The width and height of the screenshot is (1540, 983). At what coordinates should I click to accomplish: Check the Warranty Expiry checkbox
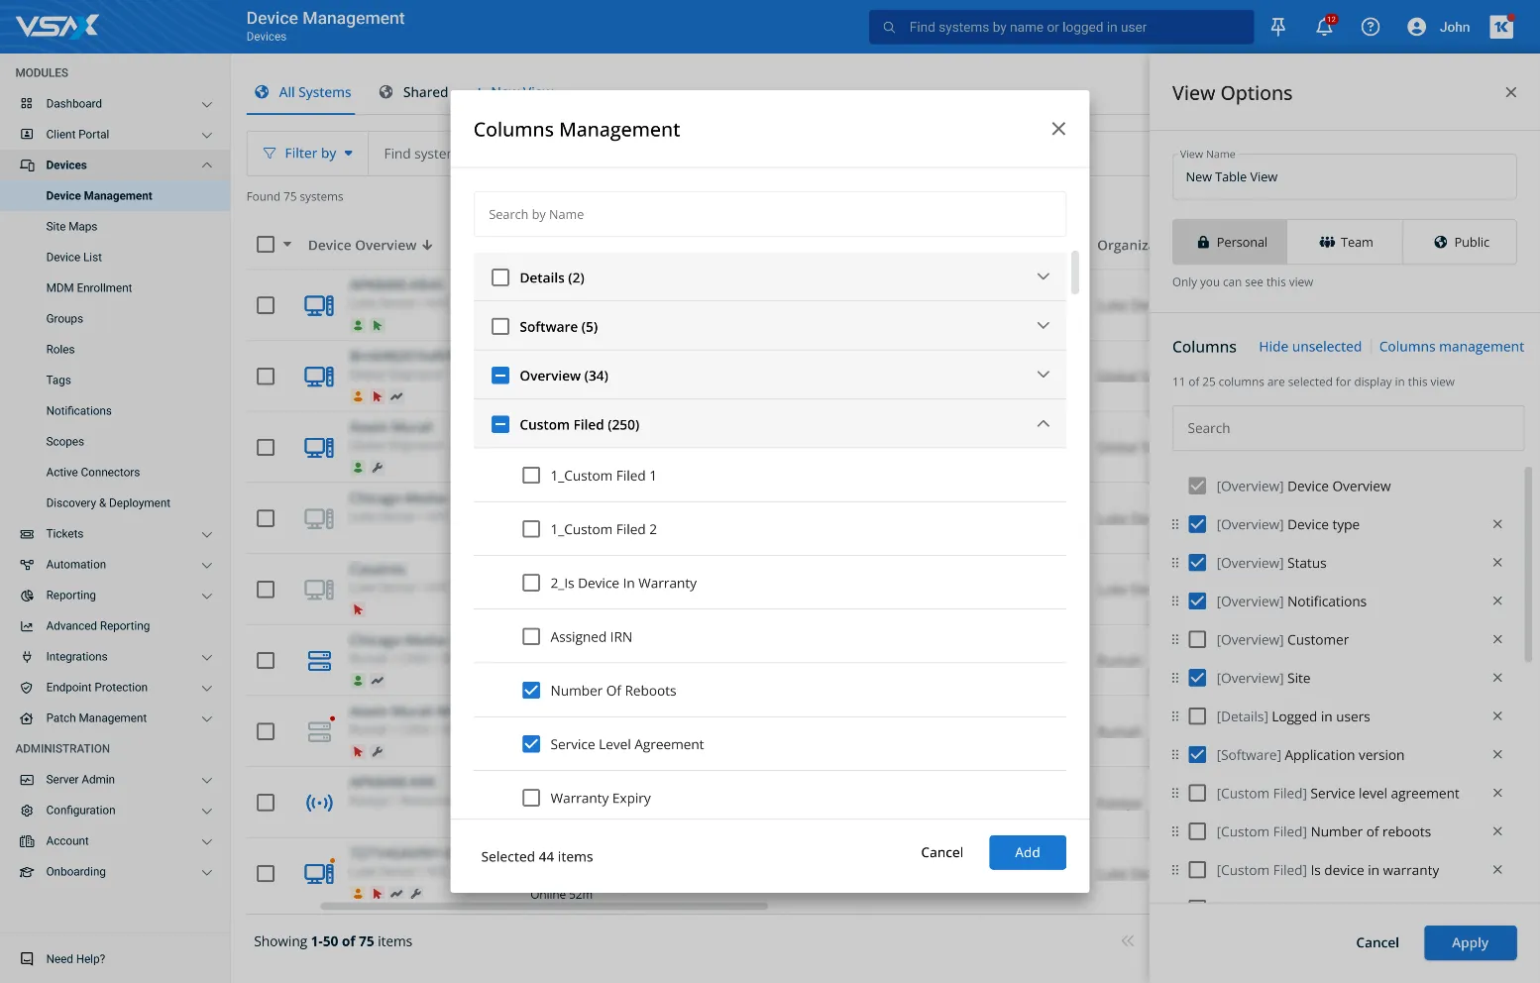pos(531,798)
